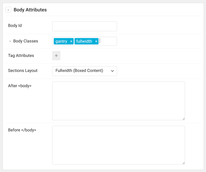Click the Body Attributes heading
Screen dimensions: 206x172
click(30, 10)
